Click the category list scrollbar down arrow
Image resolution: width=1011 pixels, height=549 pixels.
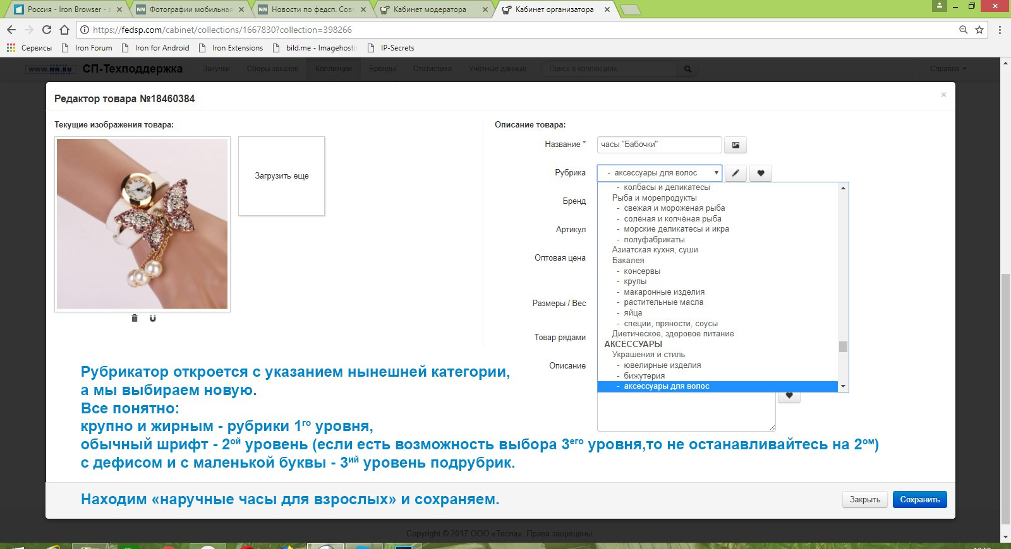point(843,386)
